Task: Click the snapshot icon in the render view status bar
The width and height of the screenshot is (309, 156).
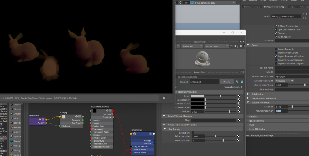Action: [164, 98]
